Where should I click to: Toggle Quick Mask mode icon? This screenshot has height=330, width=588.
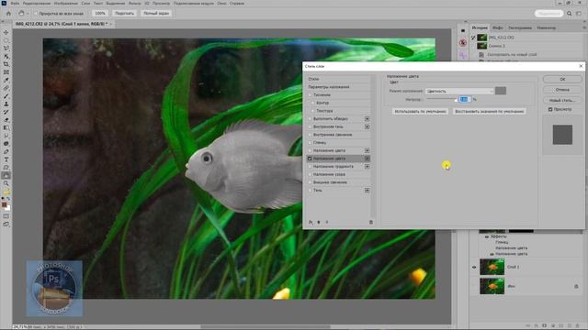(6, 216)
